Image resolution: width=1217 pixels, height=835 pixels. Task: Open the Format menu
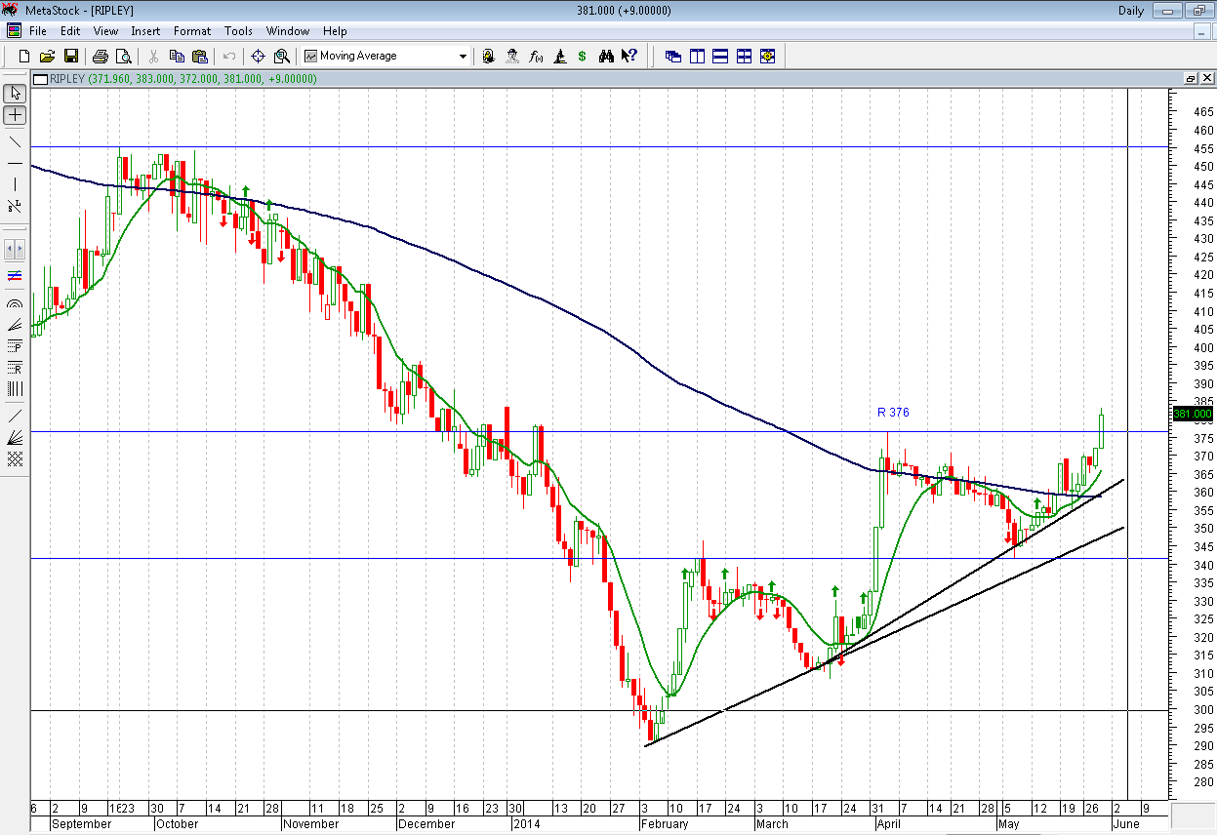point(192,31)
